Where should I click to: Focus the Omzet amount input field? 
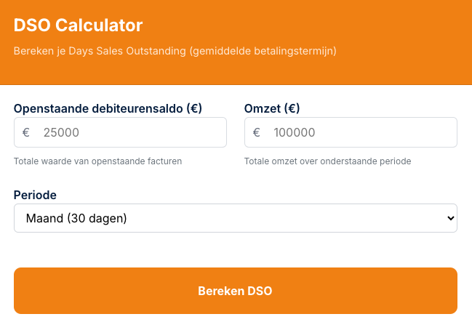(x=360, y=132)
